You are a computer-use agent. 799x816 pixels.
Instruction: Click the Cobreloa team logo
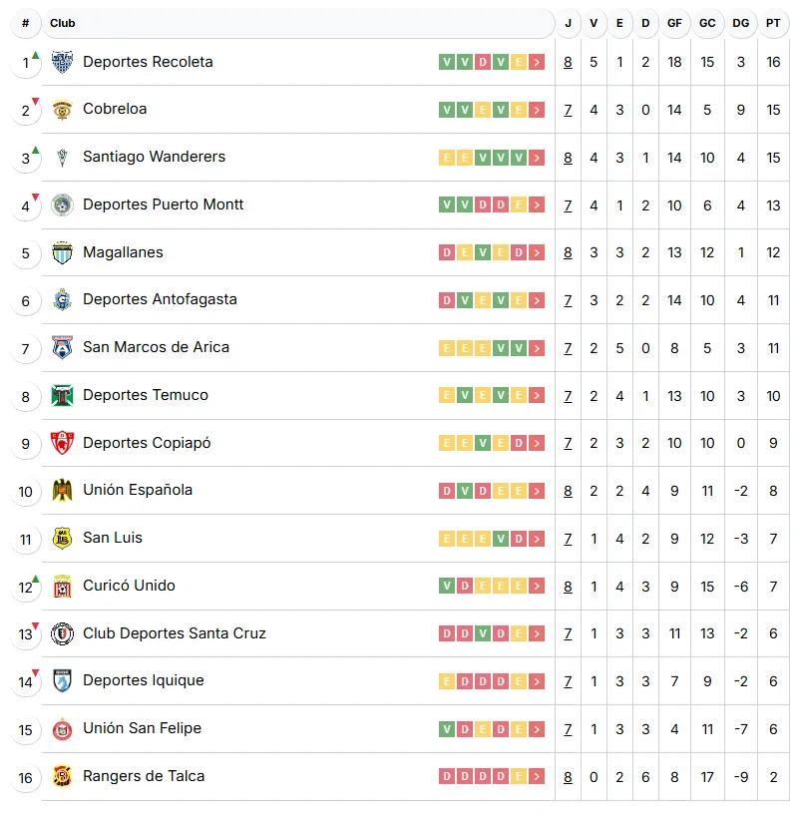pyautogui.click(x=62, y=110)
